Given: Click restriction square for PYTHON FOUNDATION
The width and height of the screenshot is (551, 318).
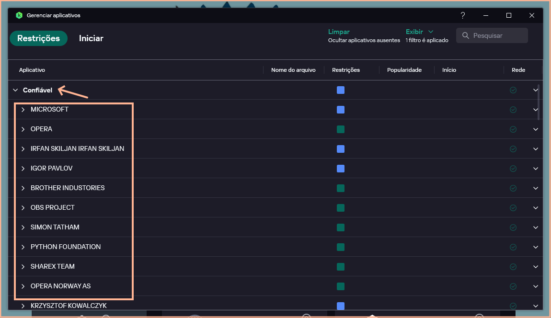Looking at the screenshot, I should point(341,247).
